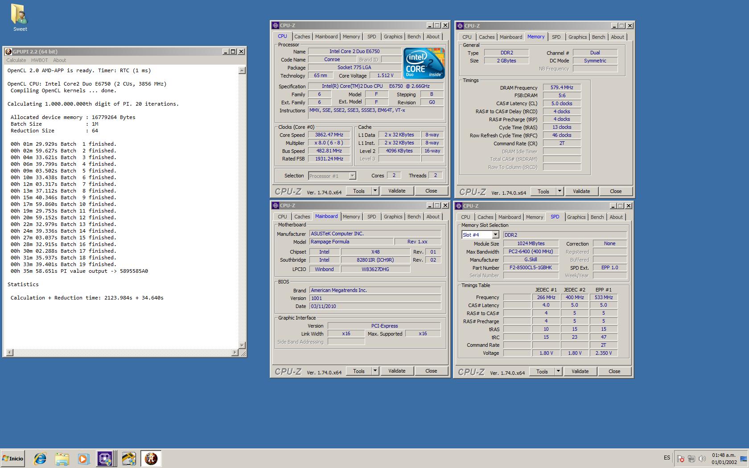Open the About menu in GPUPI
This screenshot has height=468, width=749.
pos(59,60)
